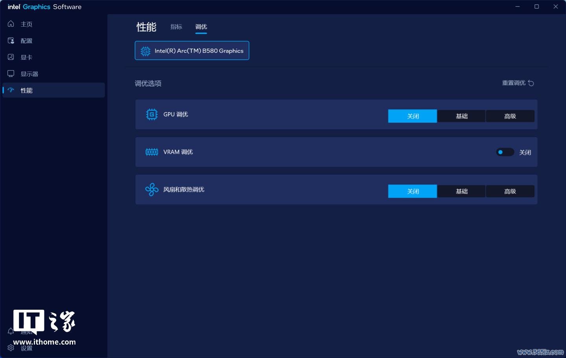Image resolution: width=566 pixels, height=358 pixels.
Task: Set GPU 调优 to 基础
Action: (x=461, y=116)
